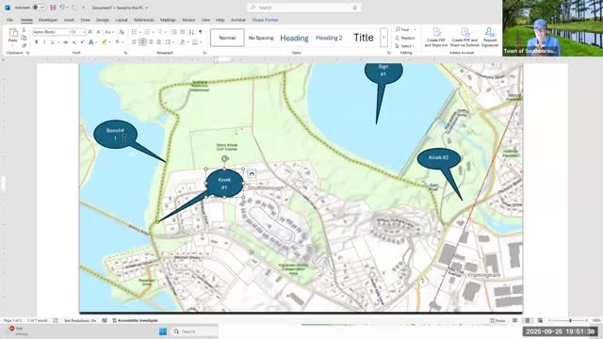Apply strikethrough formatting
Viewport: 603px width, 339px height.
(x=65, y=41)
